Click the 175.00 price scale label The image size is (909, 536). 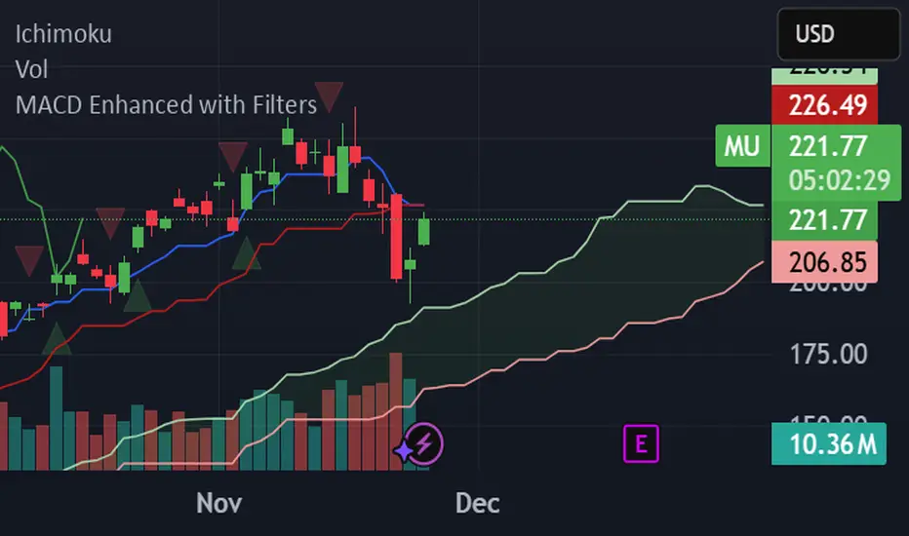pyautogui.click(x=829, y=353)
